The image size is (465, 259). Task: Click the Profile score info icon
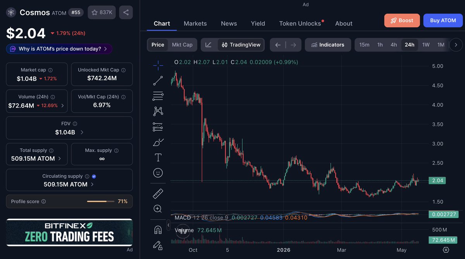(x=43, y=202)
